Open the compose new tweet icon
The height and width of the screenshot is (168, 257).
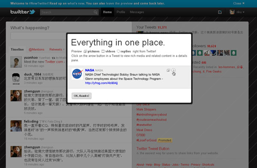pyautogui.click(x=220, y=12)
